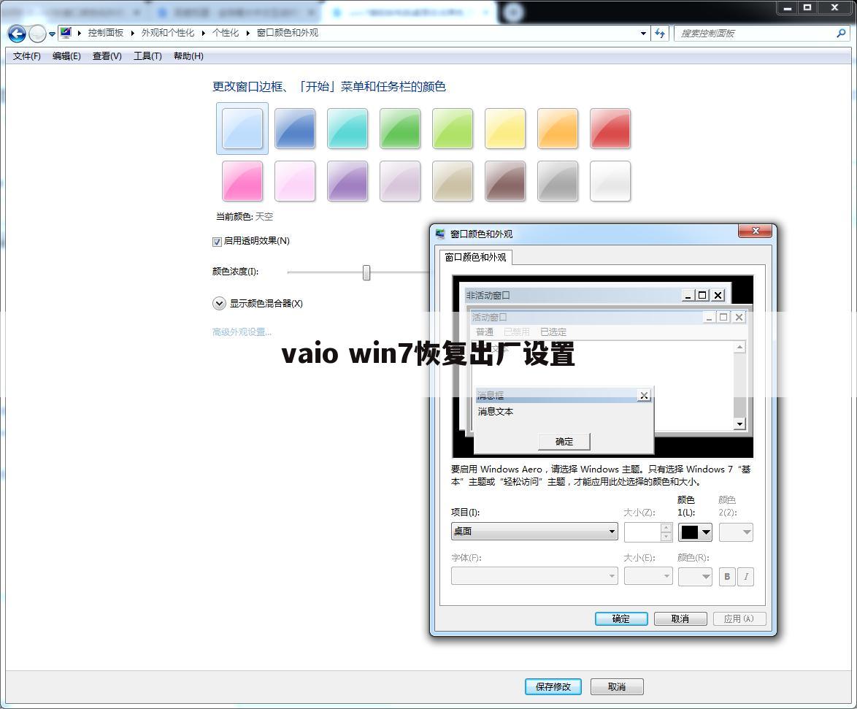This screenshot has width=857, height=709.
Task: Click the preview scrollbar up arrow
Action: [x=739, y=347]
